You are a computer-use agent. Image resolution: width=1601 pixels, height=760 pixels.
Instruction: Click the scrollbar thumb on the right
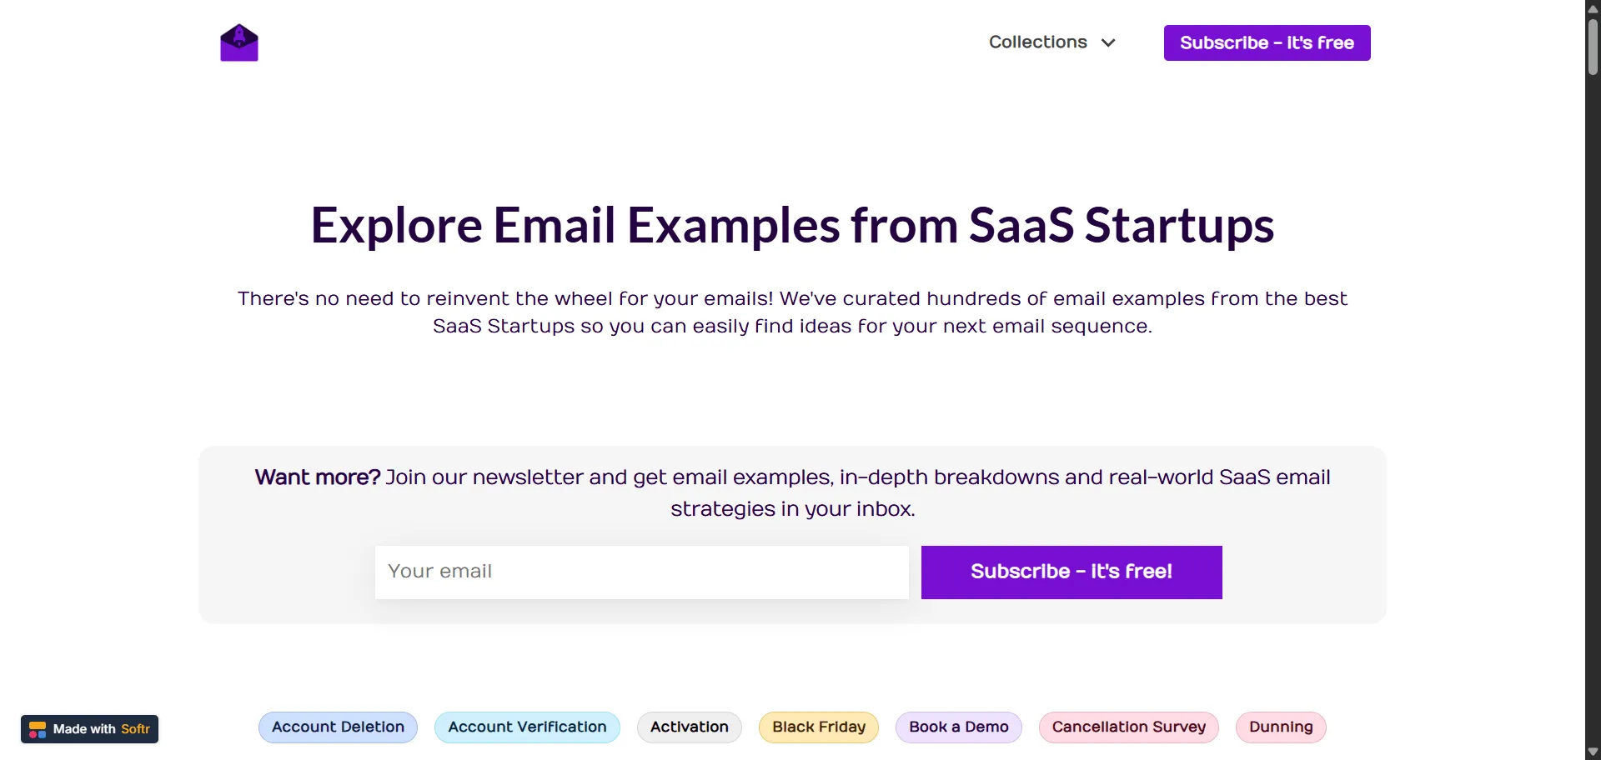1593,46
